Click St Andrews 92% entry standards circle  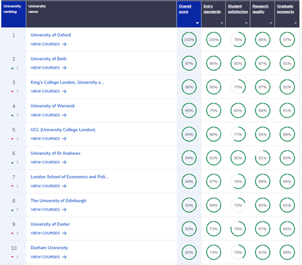pyautogui.click(x=213, y=158)
